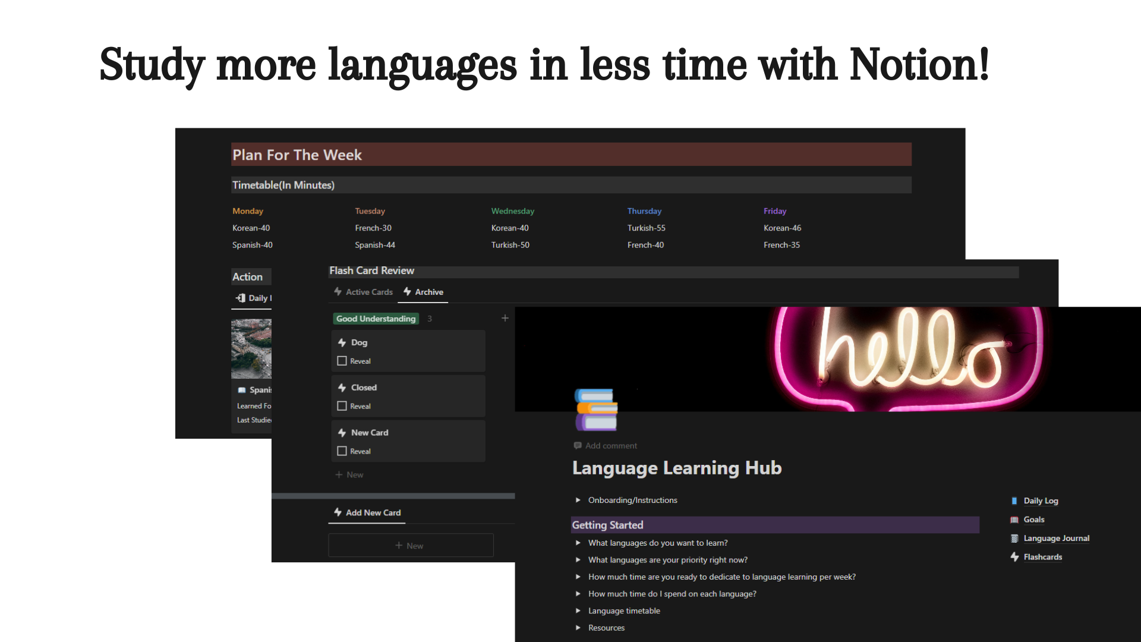This screenshot has height=642, width=1141.
Task: Click the lightning icon on Dog card
Action: point(342,342)
